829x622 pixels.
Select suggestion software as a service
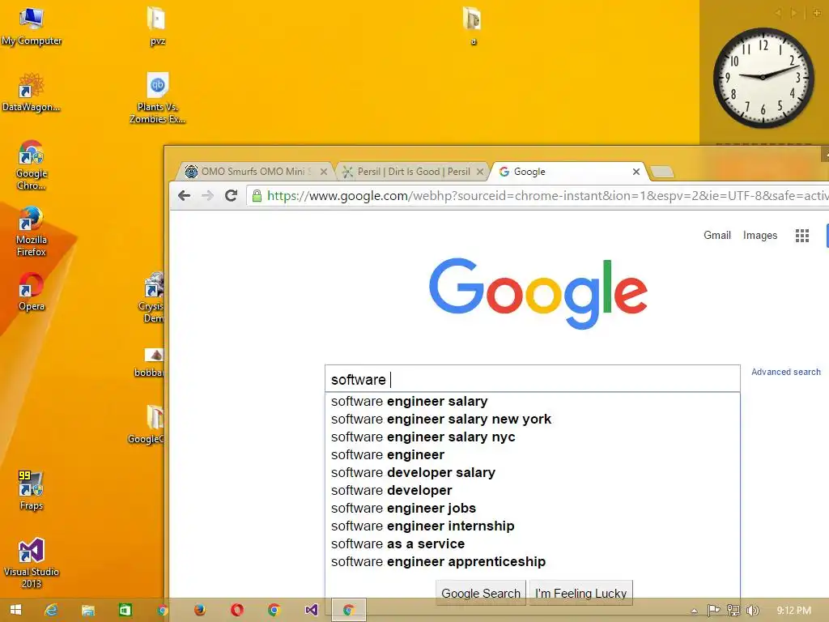click(x=533, y=543)
